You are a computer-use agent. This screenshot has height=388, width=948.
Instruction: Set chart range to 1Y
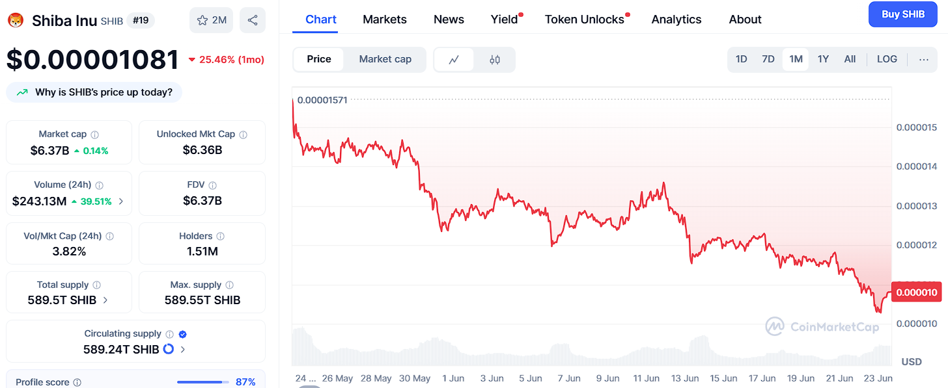tap(823, 59)
